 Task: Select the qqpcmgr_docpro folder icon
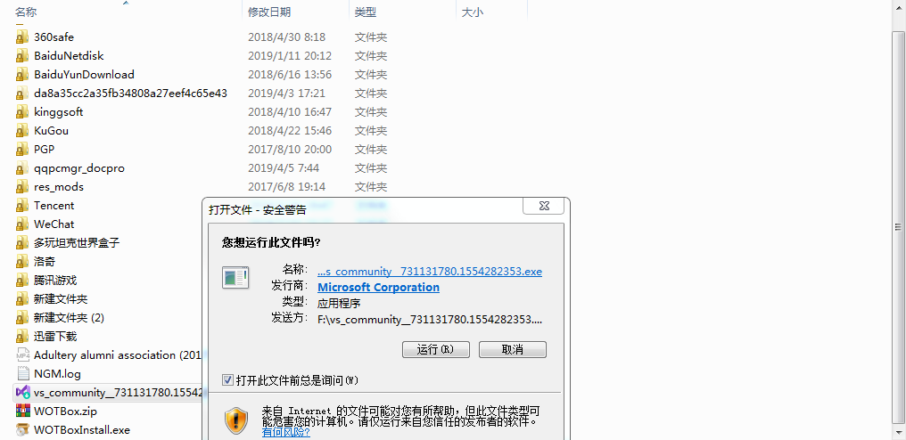(22, 168)
